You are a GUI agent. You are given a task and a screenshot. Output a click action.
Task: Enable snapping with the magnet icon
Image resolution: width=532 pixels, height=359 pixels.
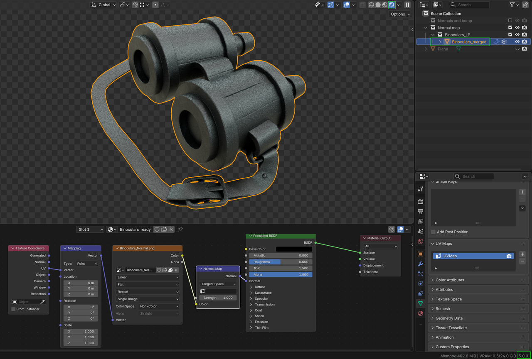tap(135, 5)
